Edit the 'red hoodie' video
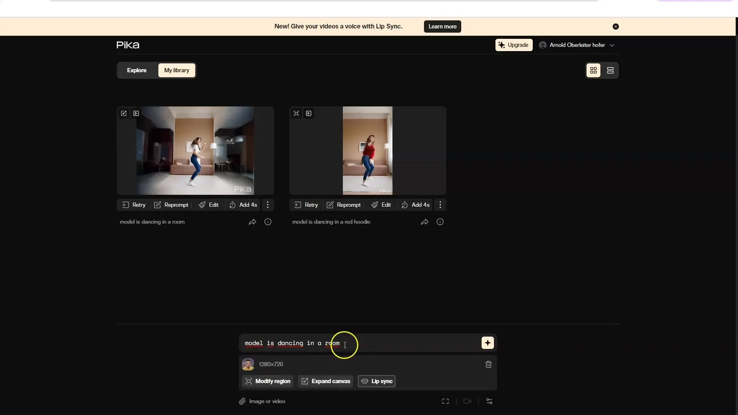The image size is (738, 415). pyautogui.click(x=381, y=205)
